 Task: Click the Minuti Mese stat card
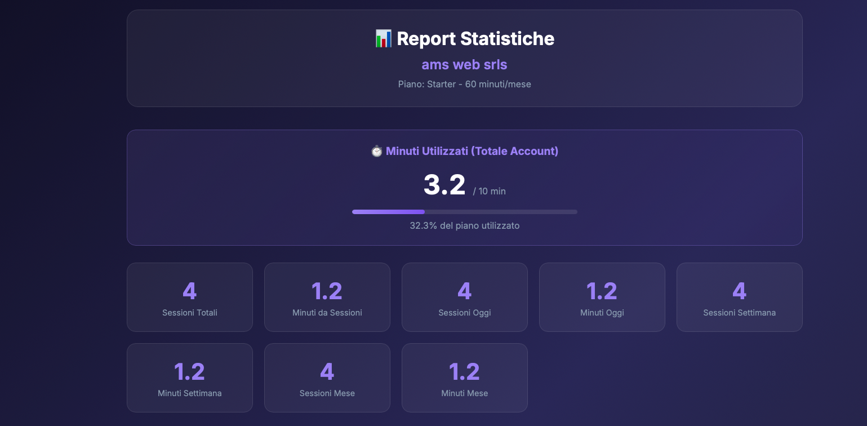tap(464, 378)
